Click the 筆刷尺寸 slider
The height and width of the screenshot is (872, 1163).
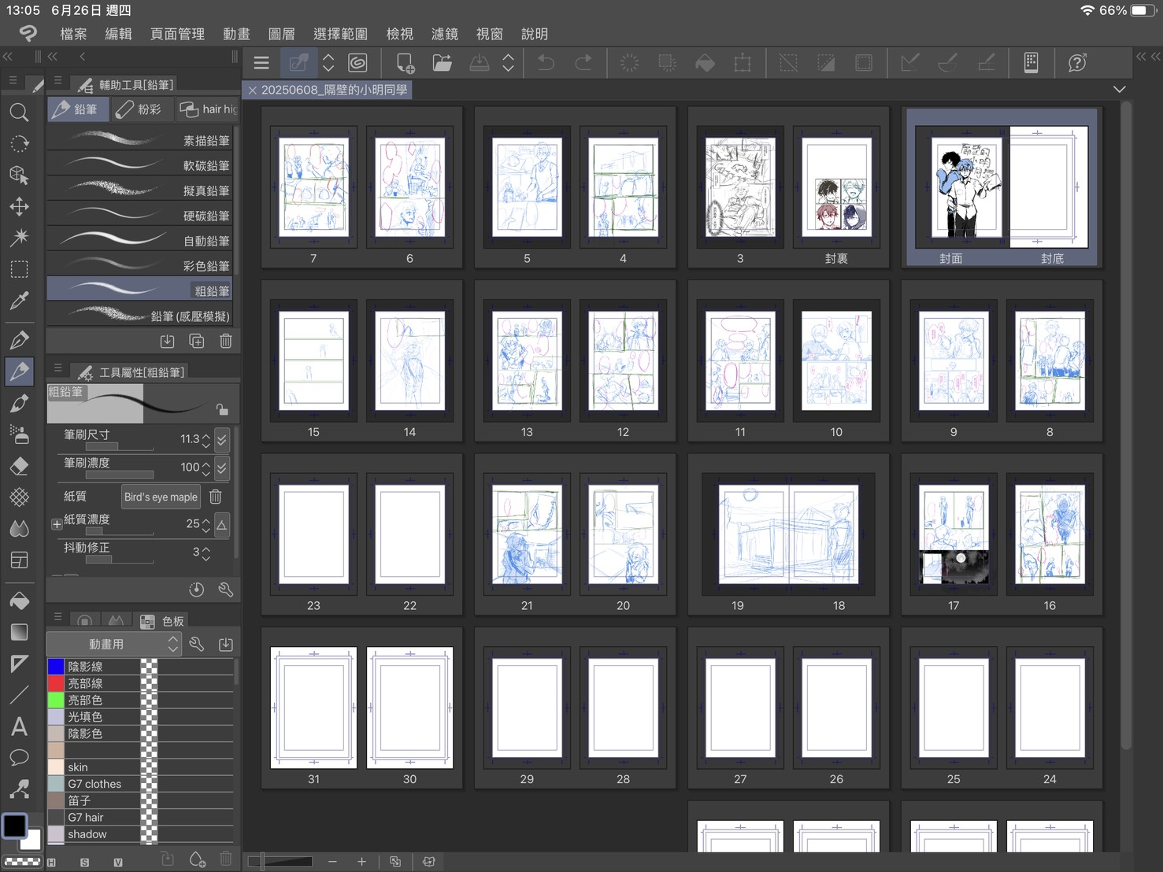point(119,447)
